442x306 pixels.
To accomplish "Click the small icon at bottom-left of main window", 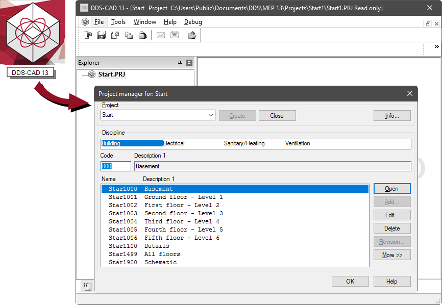I will (x=87, y=287).
